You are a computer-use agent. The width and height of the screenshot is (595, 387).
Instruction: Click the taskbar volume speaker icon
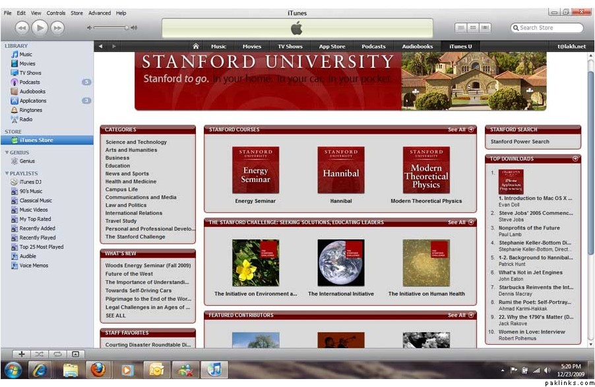[547, 370]
